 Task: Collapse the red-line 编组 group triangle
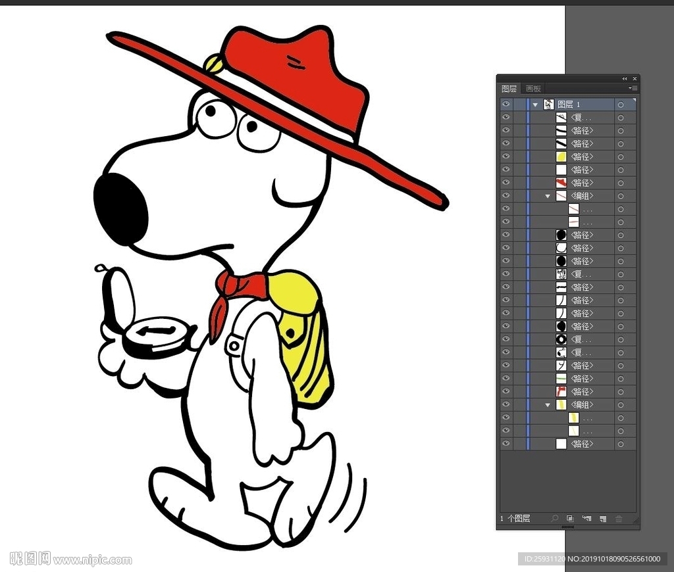(x=548, y=196)
